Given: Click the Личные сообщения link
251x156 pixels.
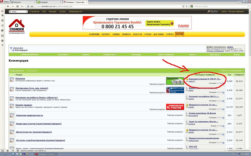Looking at the screenshot, I should (215, 51).
